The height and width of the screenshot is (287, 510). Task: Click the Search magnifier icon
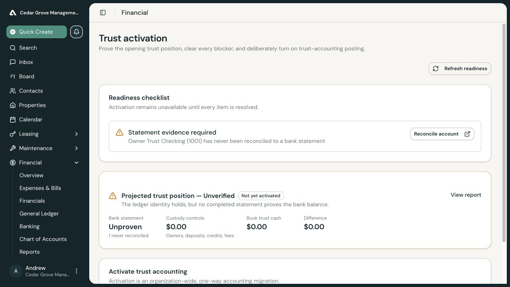point(13,48)
